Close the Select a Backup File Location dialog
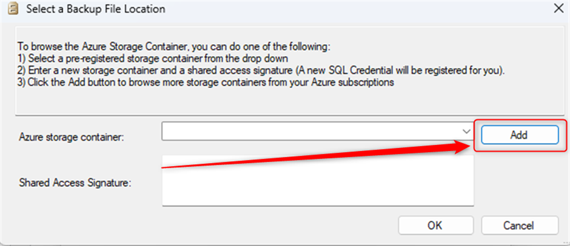This screenshot has height=246, width=570. [558, 9]
